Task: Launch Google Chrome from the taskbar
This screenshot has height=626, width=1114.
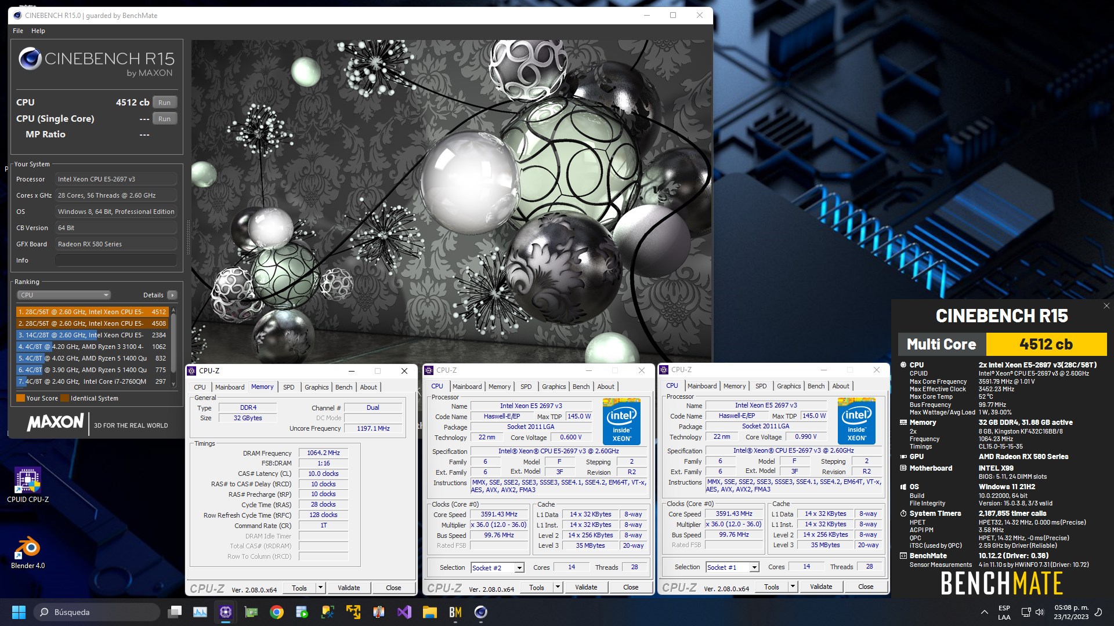Action: [x=277, y=612]
